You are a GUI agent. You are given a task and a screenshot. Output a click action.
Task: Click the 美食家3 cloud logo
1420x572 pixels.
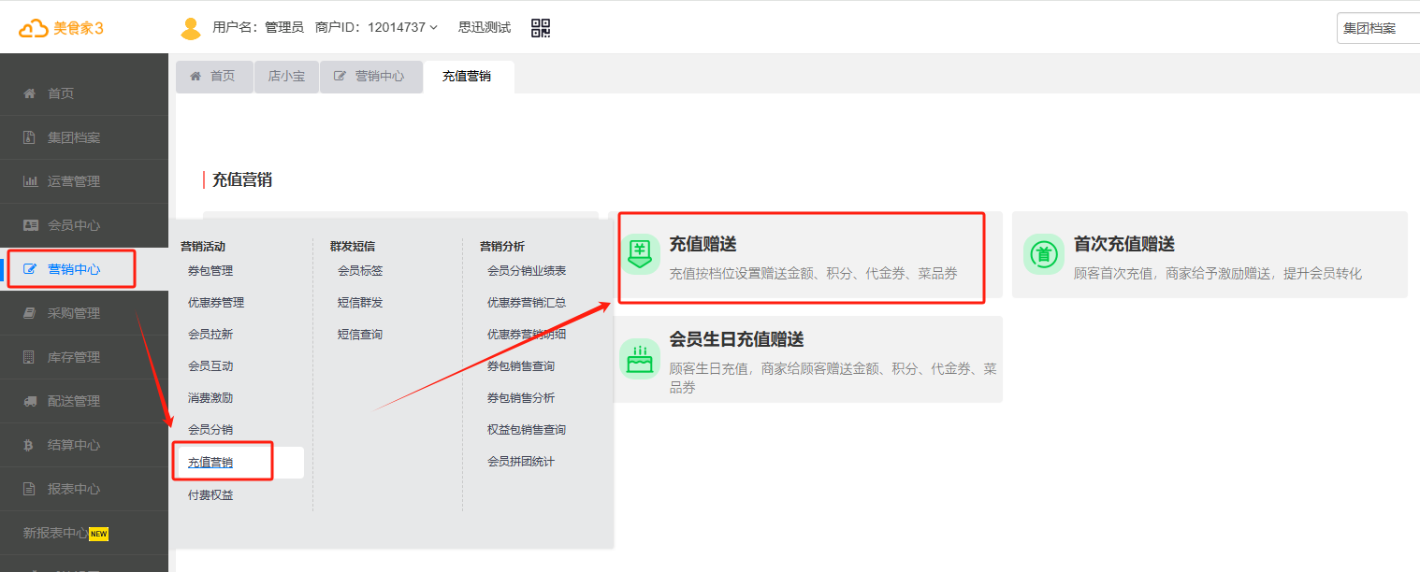61,28
